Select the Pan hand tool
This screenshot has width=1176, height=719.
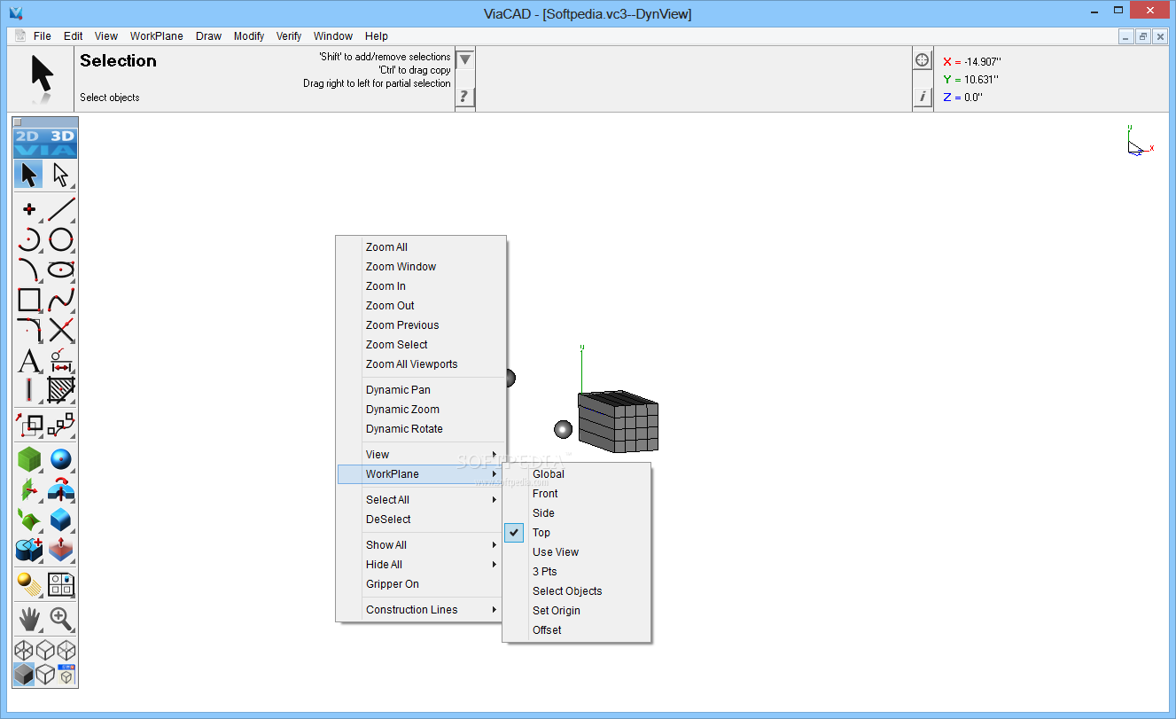point(29,619)
